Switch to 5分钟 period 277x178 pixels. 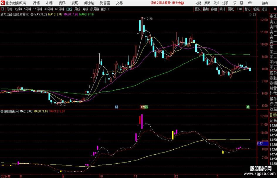[28, 9]
